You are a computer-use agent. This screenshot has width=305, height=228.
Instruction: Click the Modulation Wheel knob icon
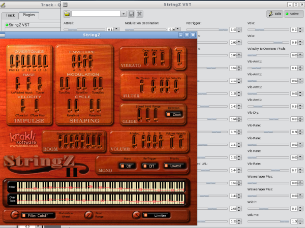pos(14,215)
